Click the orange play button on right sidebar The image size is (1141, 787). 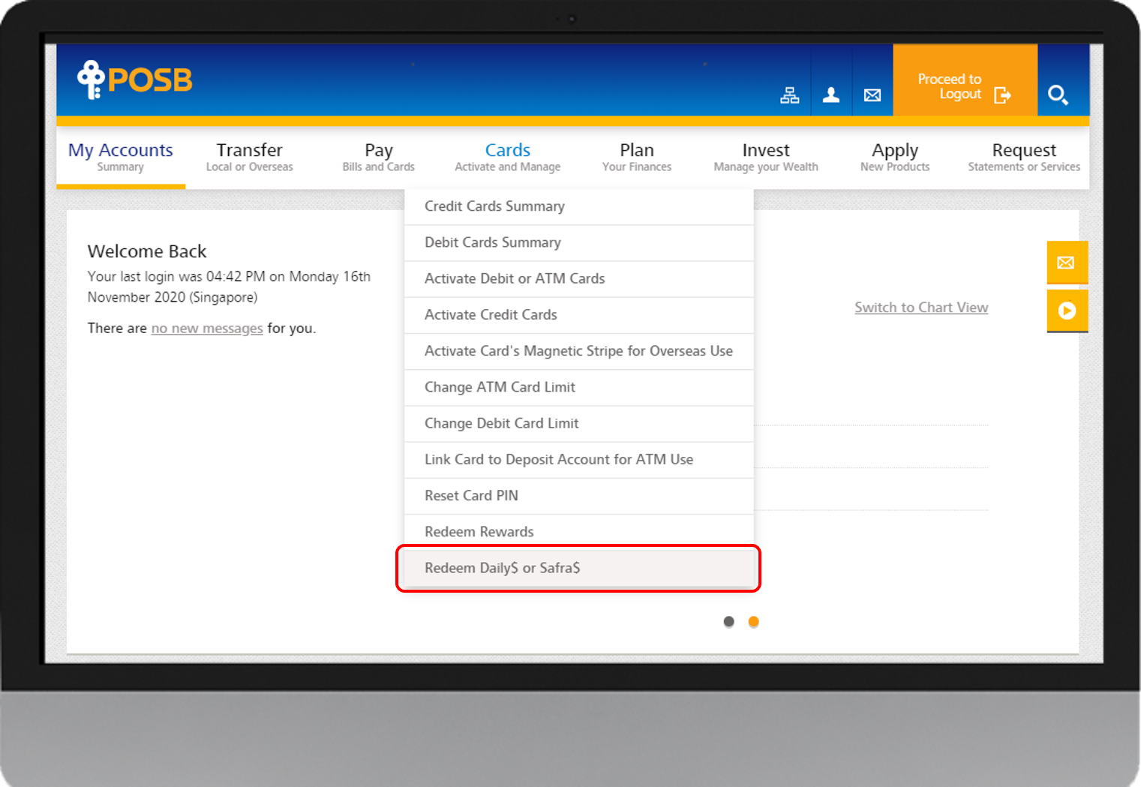1066,311
